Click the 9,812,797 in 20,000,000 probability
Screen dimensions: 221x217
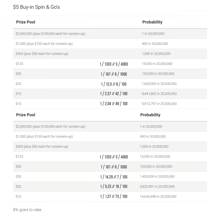(x=159, y=104)
